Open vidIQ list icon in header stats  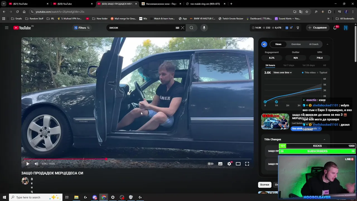click(291, 28)
